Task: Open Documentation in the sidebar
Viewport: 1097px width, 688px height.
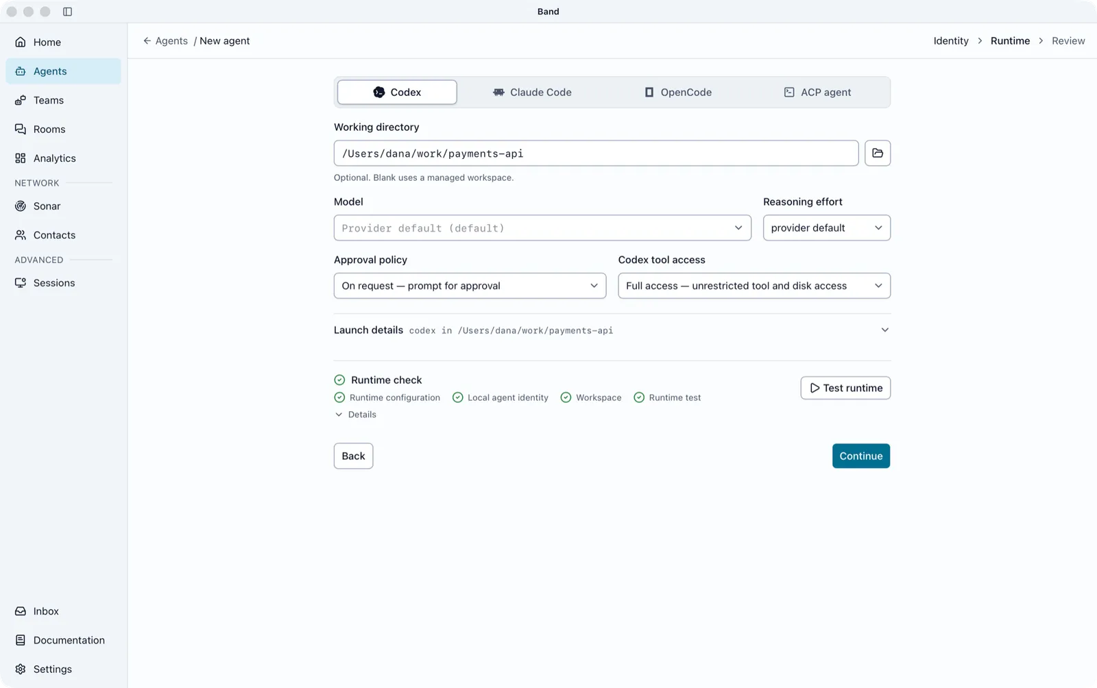Action: click(x=63, y=640)
